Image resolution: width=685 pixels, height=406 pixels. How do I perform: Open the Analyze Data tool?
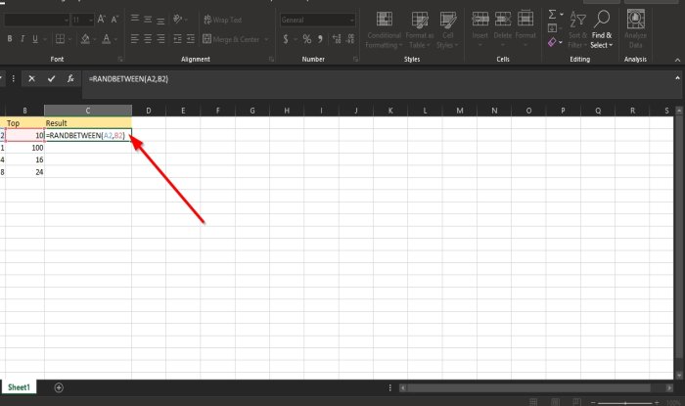(636, 29)
